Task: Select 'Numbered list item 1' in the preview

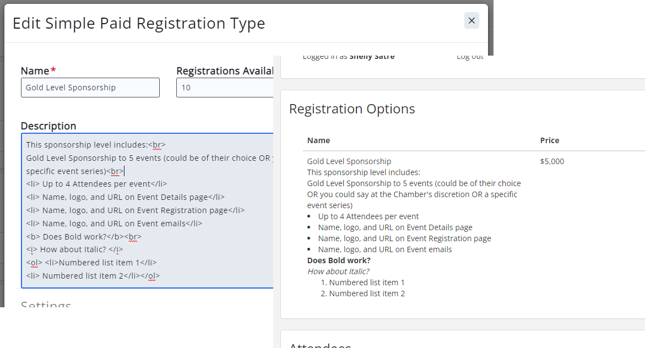Action: (x=366, y=282)
